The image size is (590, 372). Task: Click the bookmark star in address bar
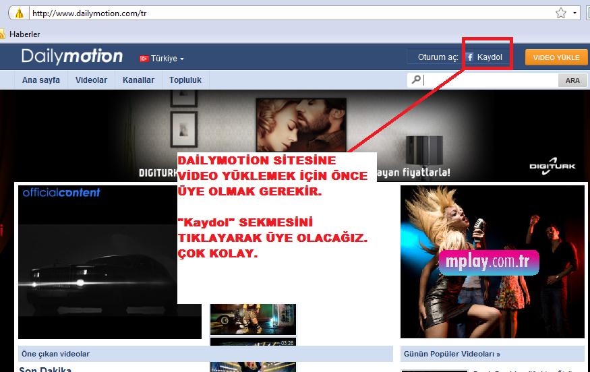pyautogui.click(x=560, y=13)
